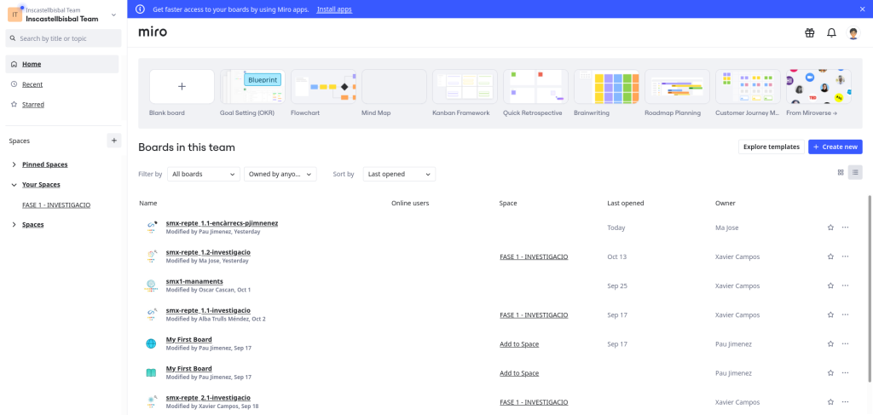Screen dimensions: 873x415
Task: Click the Create new button
Action: pos(835,147)
